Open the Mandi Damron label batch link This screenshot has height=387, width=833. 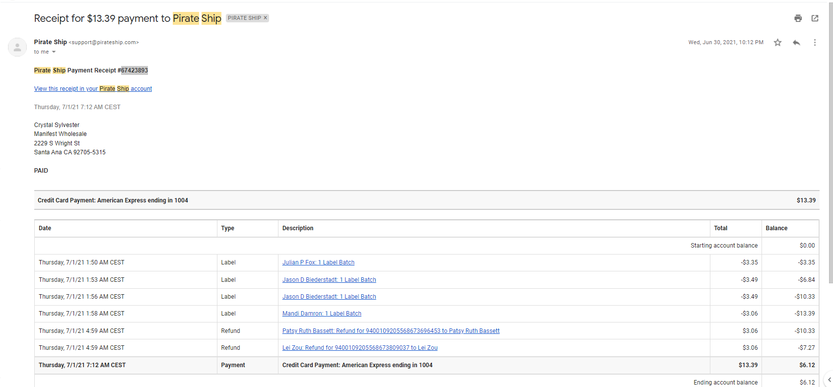click(x=322, y=314)
